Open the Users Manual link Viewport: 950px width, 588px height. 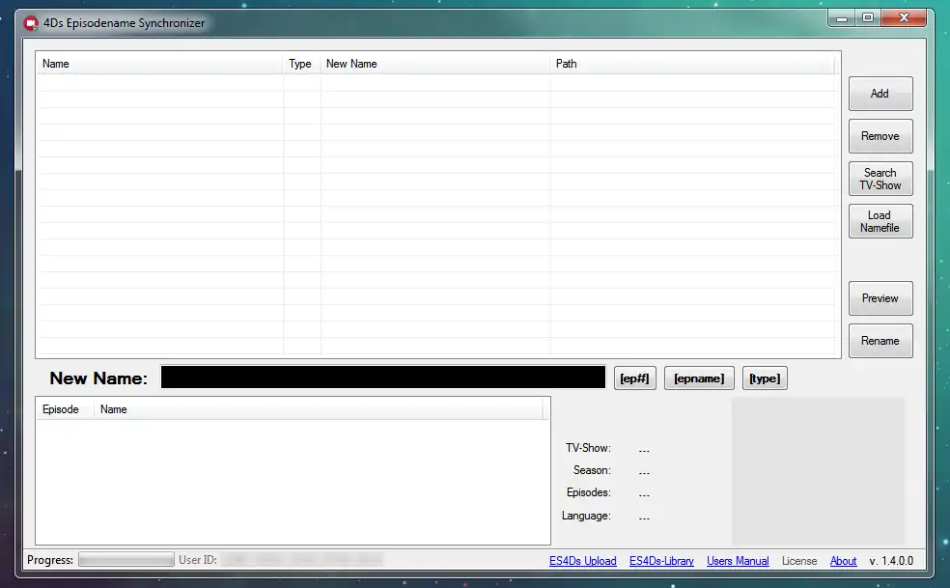click(738, 561)
